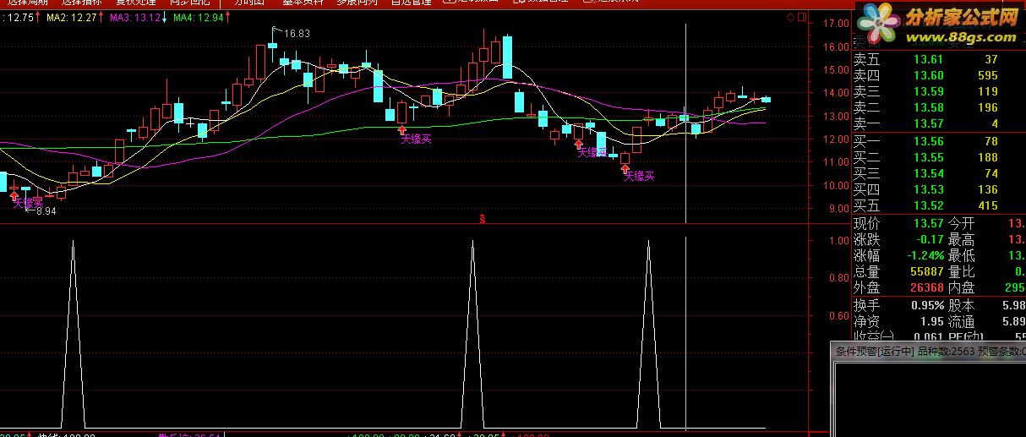The image size is (1026, 437).
Task: Open the 复权处理 menu
Action: point(135,3)
